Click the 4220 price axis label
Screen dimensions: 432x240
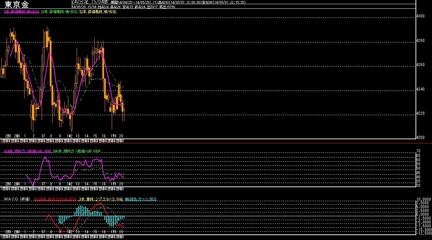420,113
